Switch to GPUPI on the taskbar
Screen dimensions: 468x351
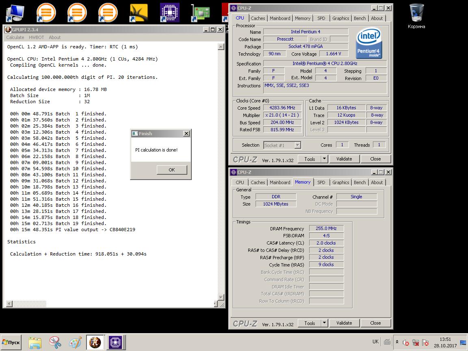95,342
